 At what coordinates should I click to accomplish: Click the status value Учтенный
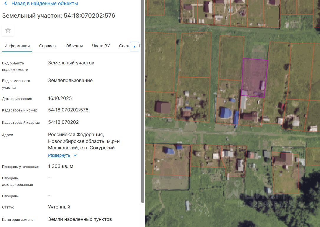coord(59,207)
